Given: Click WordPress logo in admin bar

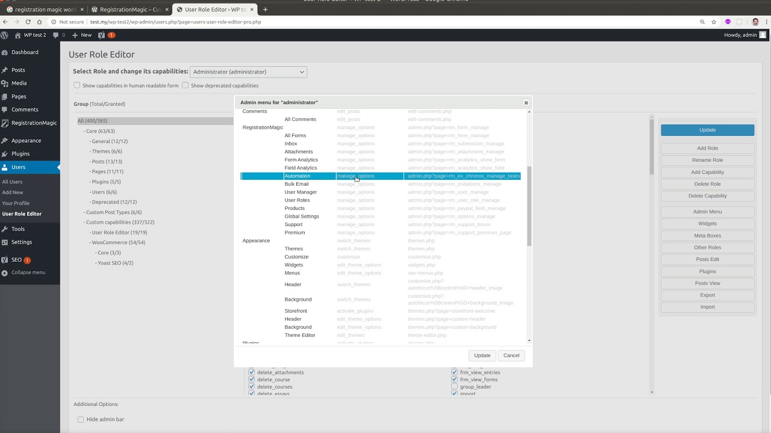Looking at the screenshot, I should coord(4,35).
